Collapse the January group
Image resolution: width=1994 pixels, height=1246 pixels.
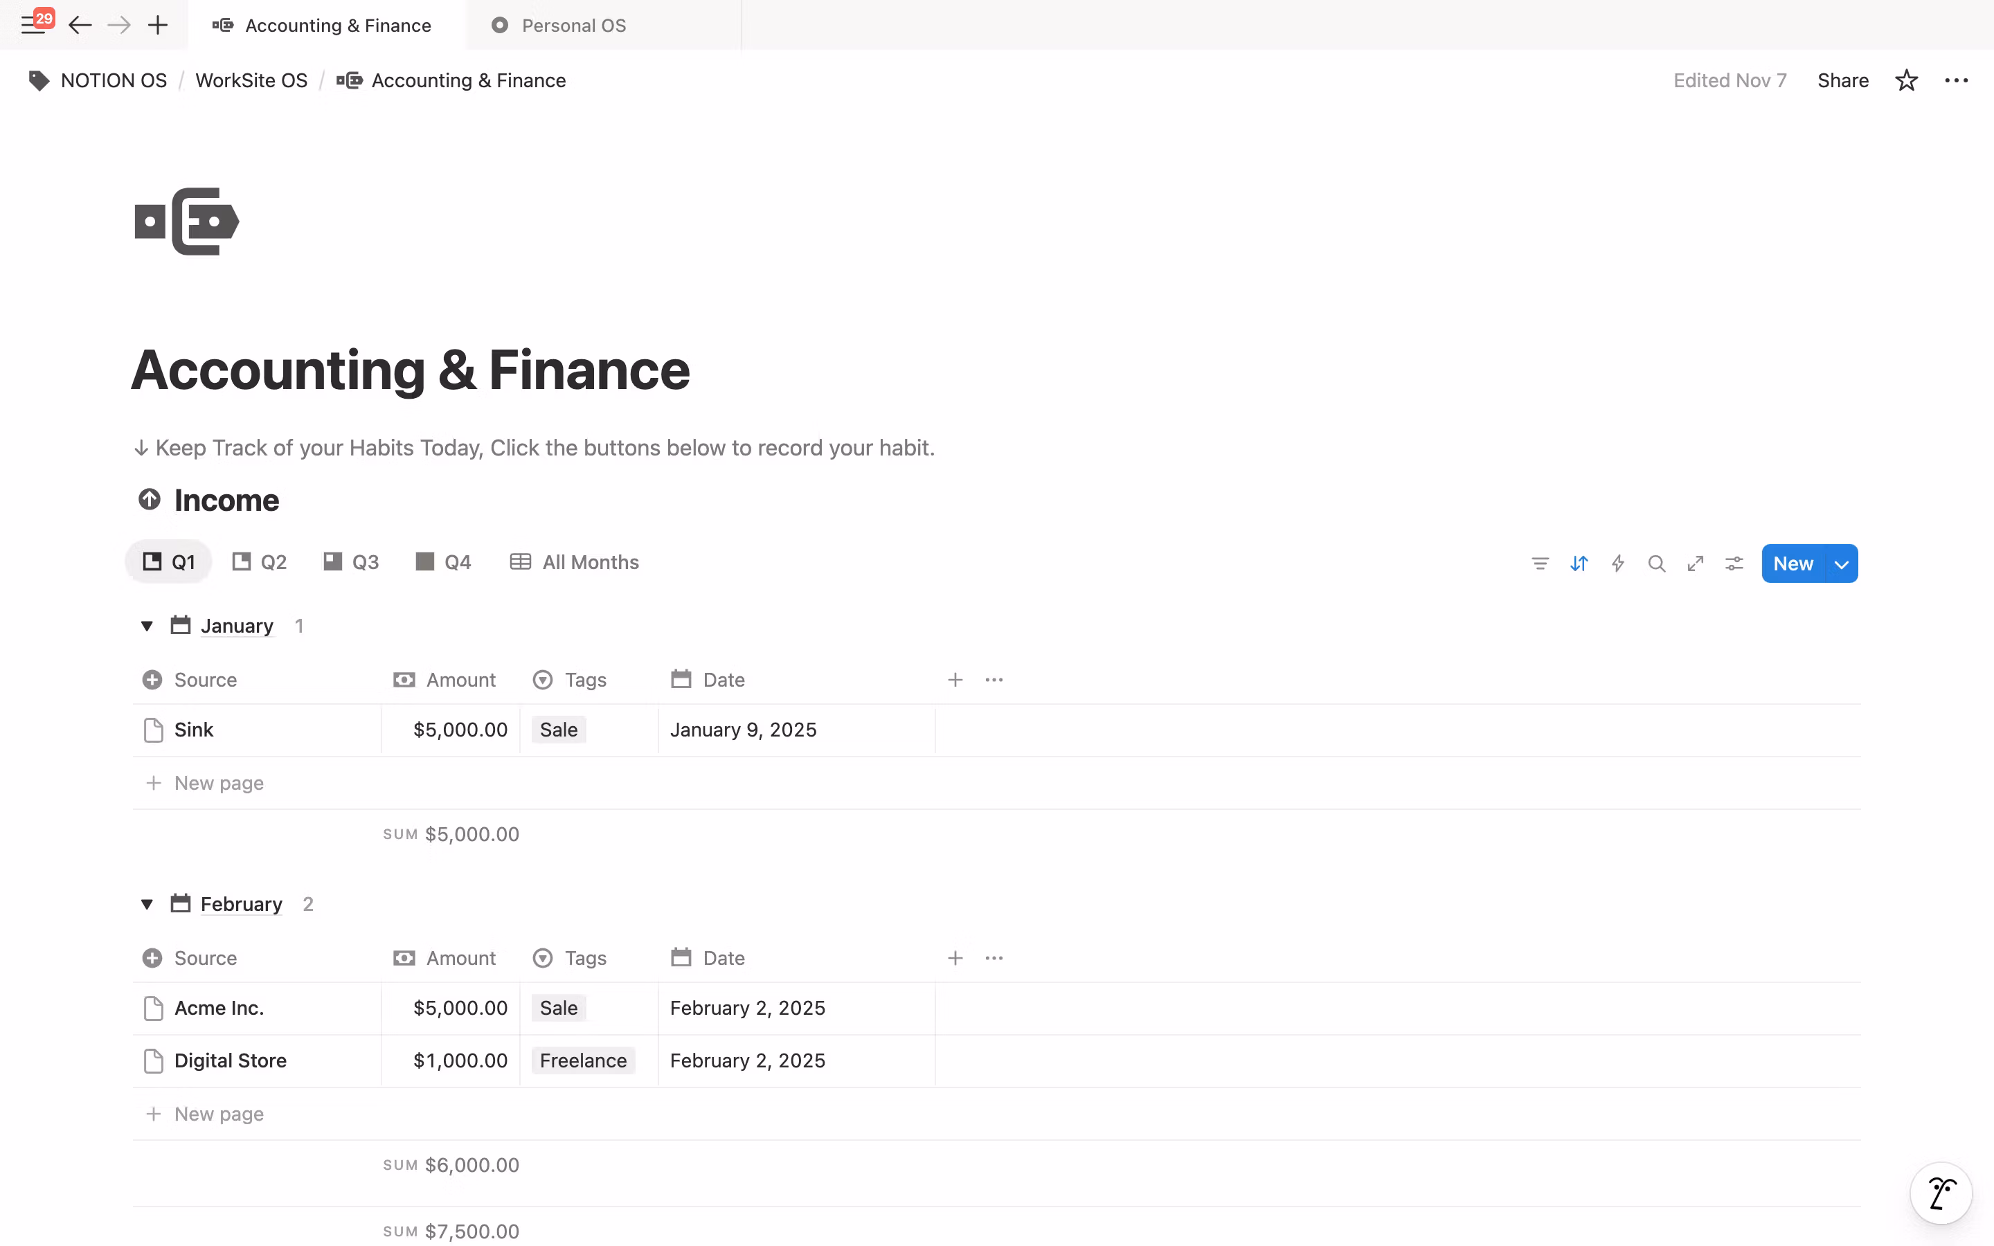click(147, 626)
